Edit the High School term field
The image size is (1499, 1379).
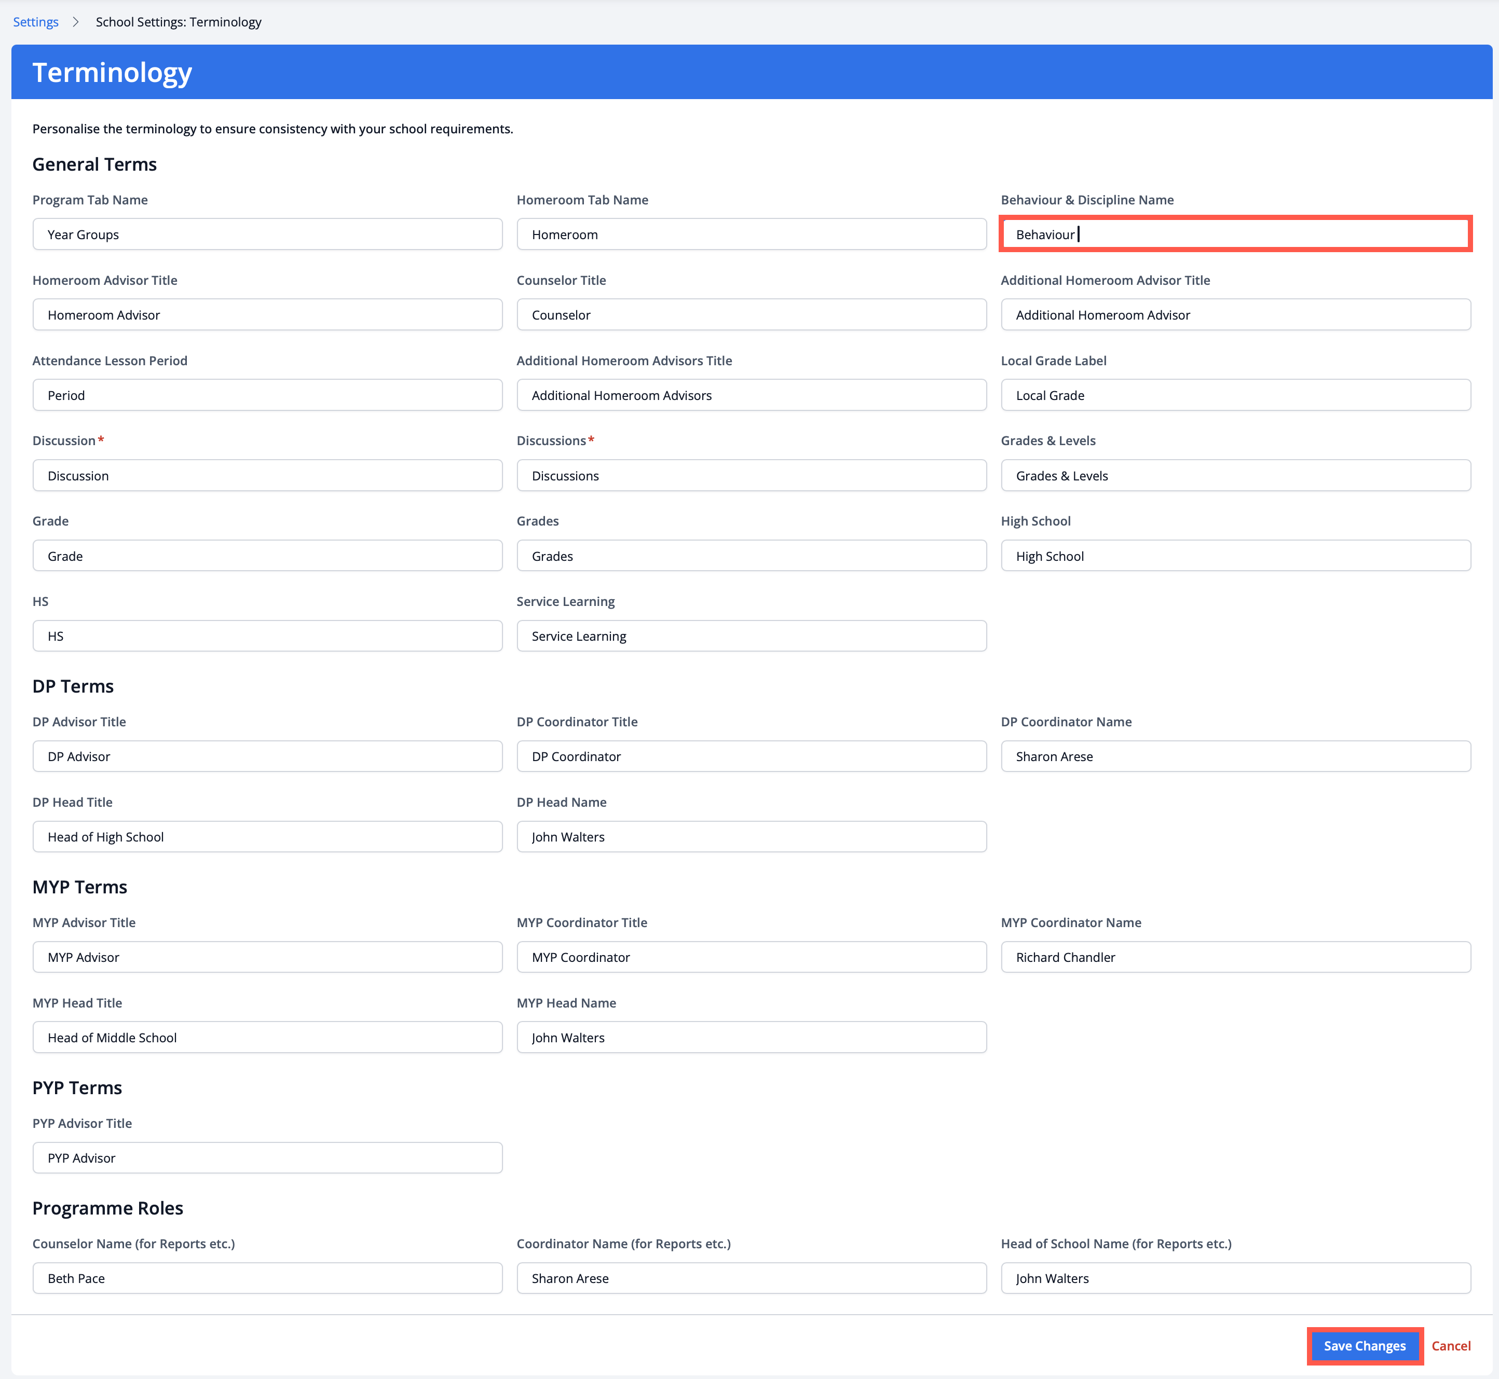point(1235,556)
